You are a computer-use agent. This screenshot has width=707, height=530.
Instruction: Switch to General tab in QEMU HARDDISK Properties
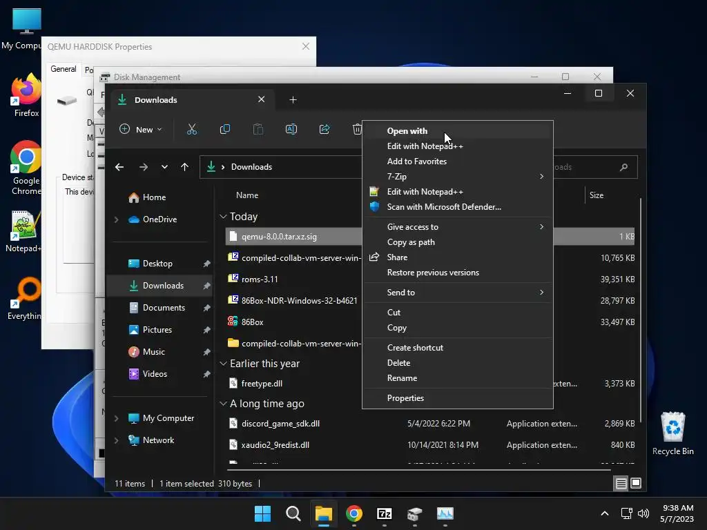[63, 70]
